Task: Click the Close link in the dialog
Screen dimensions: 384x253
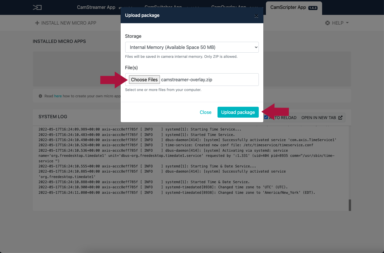Action: pyautogui.click(x=205, y=112)
